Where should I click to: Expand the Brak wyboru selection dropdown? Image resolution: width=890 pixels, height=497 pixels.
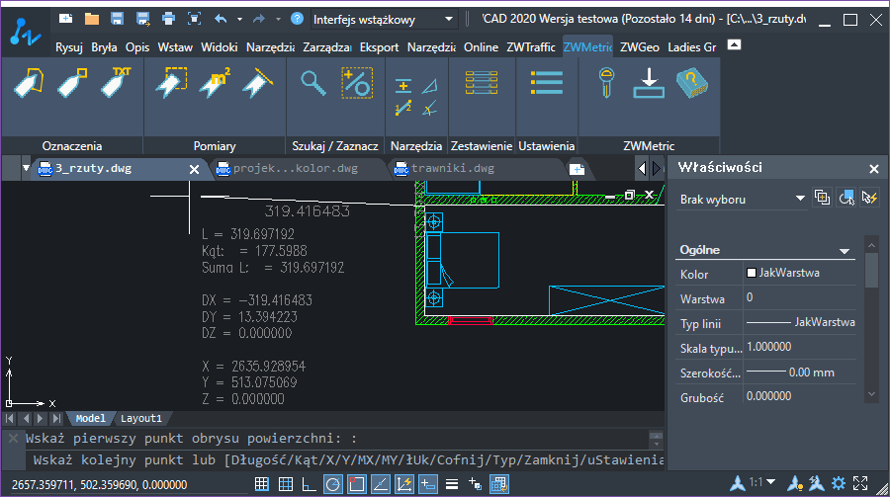(x=742, y=200)
